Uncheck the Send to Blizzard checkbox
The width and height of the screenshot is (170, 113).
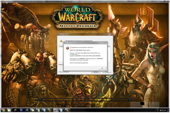(x=59, y=72)
